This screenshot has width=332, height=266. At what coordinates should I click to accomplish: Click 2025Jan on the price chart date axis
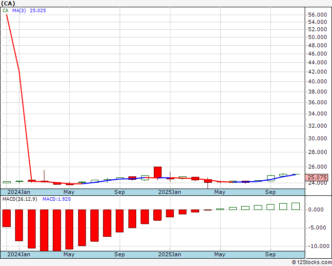click(169, 192)
